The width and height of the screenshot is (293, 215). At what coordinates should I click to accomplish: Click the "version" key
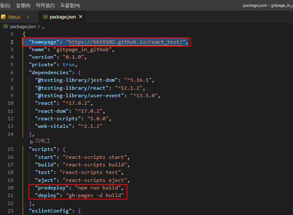coord(43,57)
